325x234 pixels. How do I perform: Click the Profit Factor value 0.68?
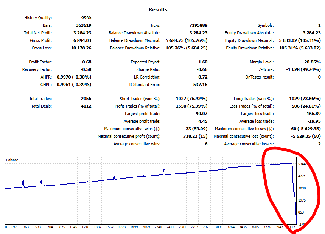click(87, 62)
